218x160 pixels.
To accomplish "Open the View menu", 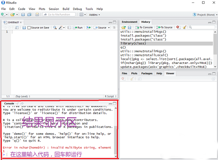I will coord(32,9).
